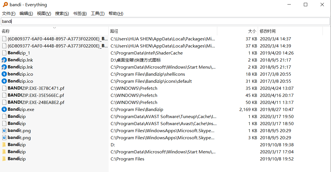Screen dimensions: 331x172
Task: Click modified time 2019/10/8 19:52
Action: click(277, 159)
